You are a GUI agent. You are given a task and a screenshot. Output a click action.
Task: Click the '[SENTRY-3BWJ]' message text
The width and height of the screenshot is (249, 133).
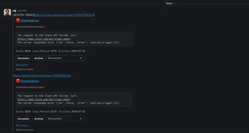click(23, 15)
